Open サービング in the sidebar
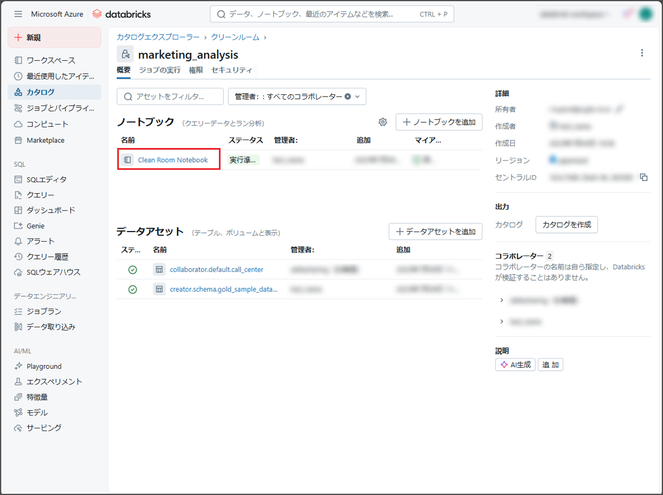663x495 pixels. (x=54, y=428)
